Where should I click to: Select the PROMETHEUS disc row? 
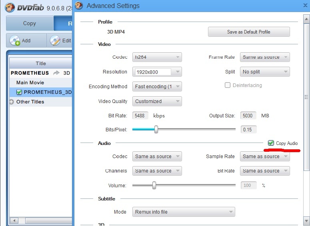point(40,73)
